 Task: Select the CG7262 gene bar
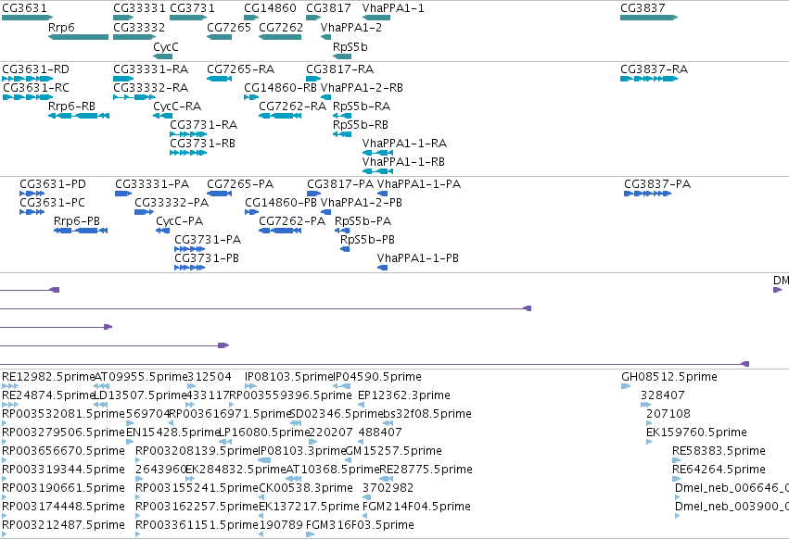(x=280, y=37)
